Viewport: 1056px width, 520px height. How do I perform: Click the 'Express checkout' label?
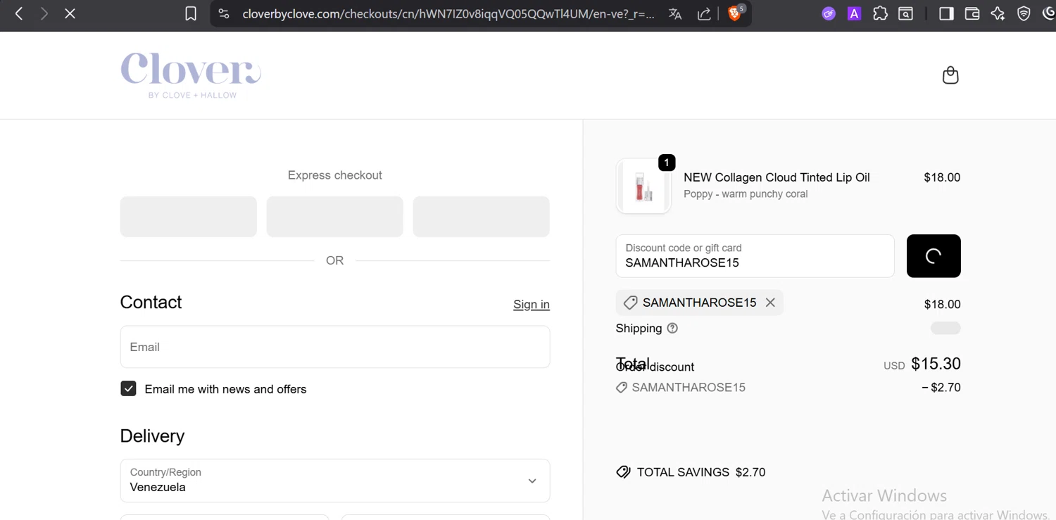click(x=335, y=175)
